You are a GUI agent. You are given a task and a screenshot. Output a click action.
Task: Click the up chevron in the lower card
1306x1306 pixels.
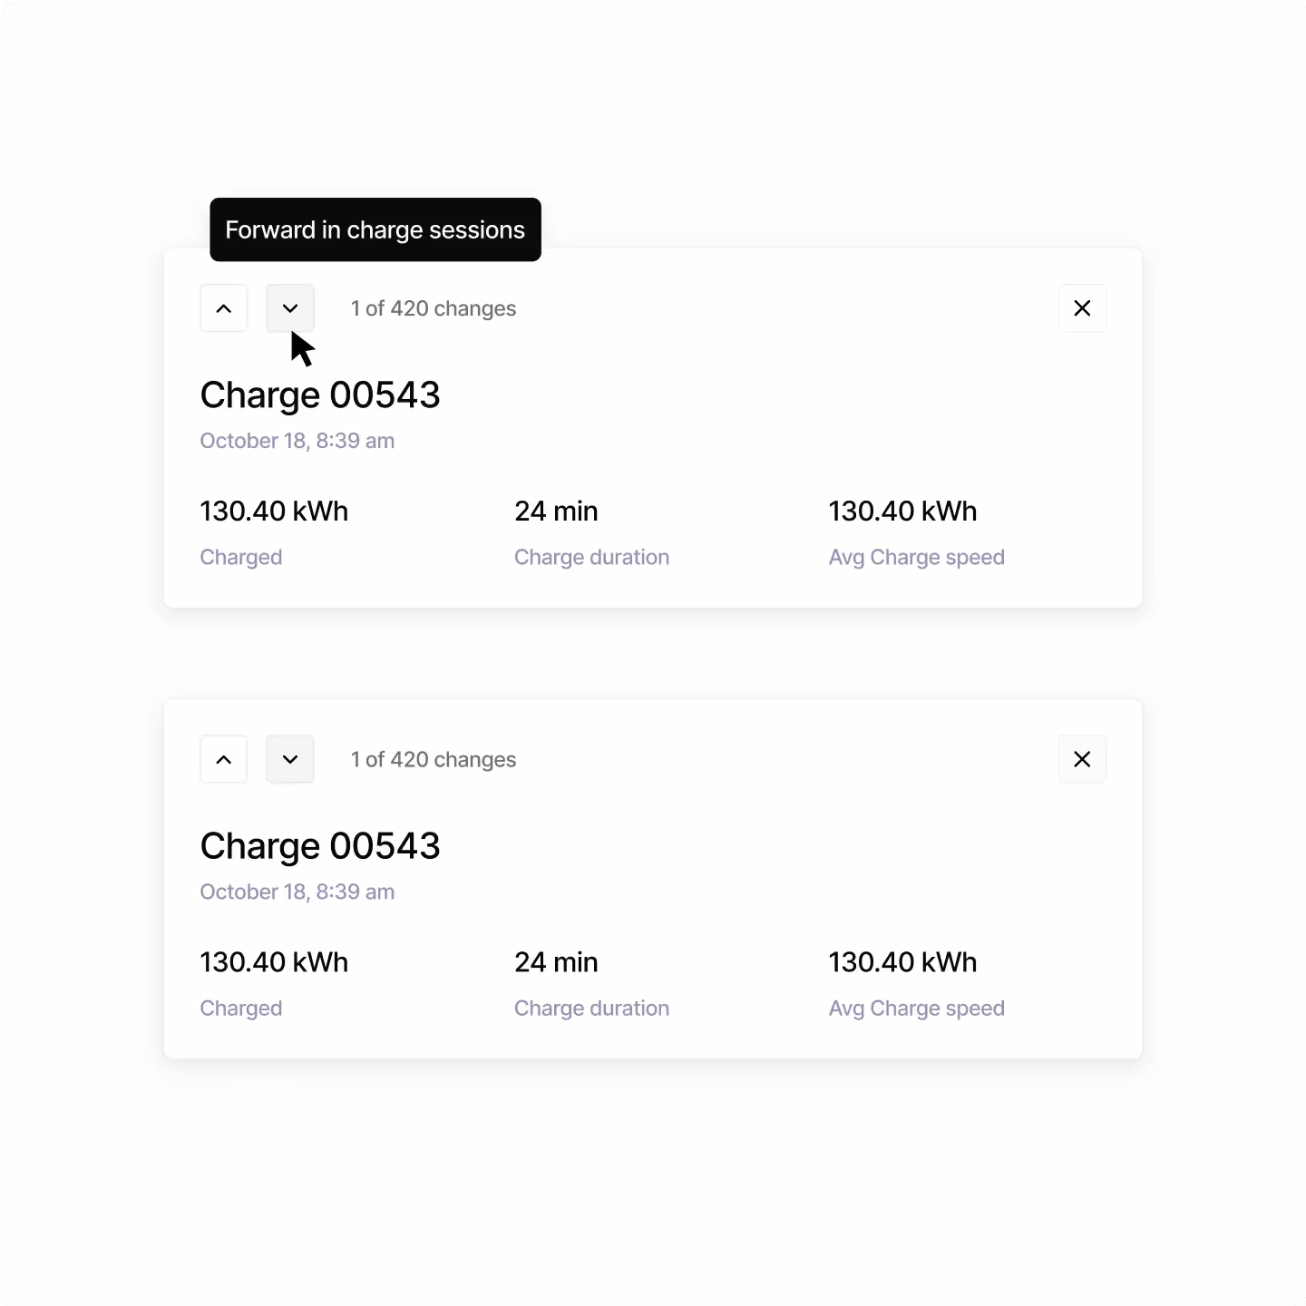(x=224, y=759)
